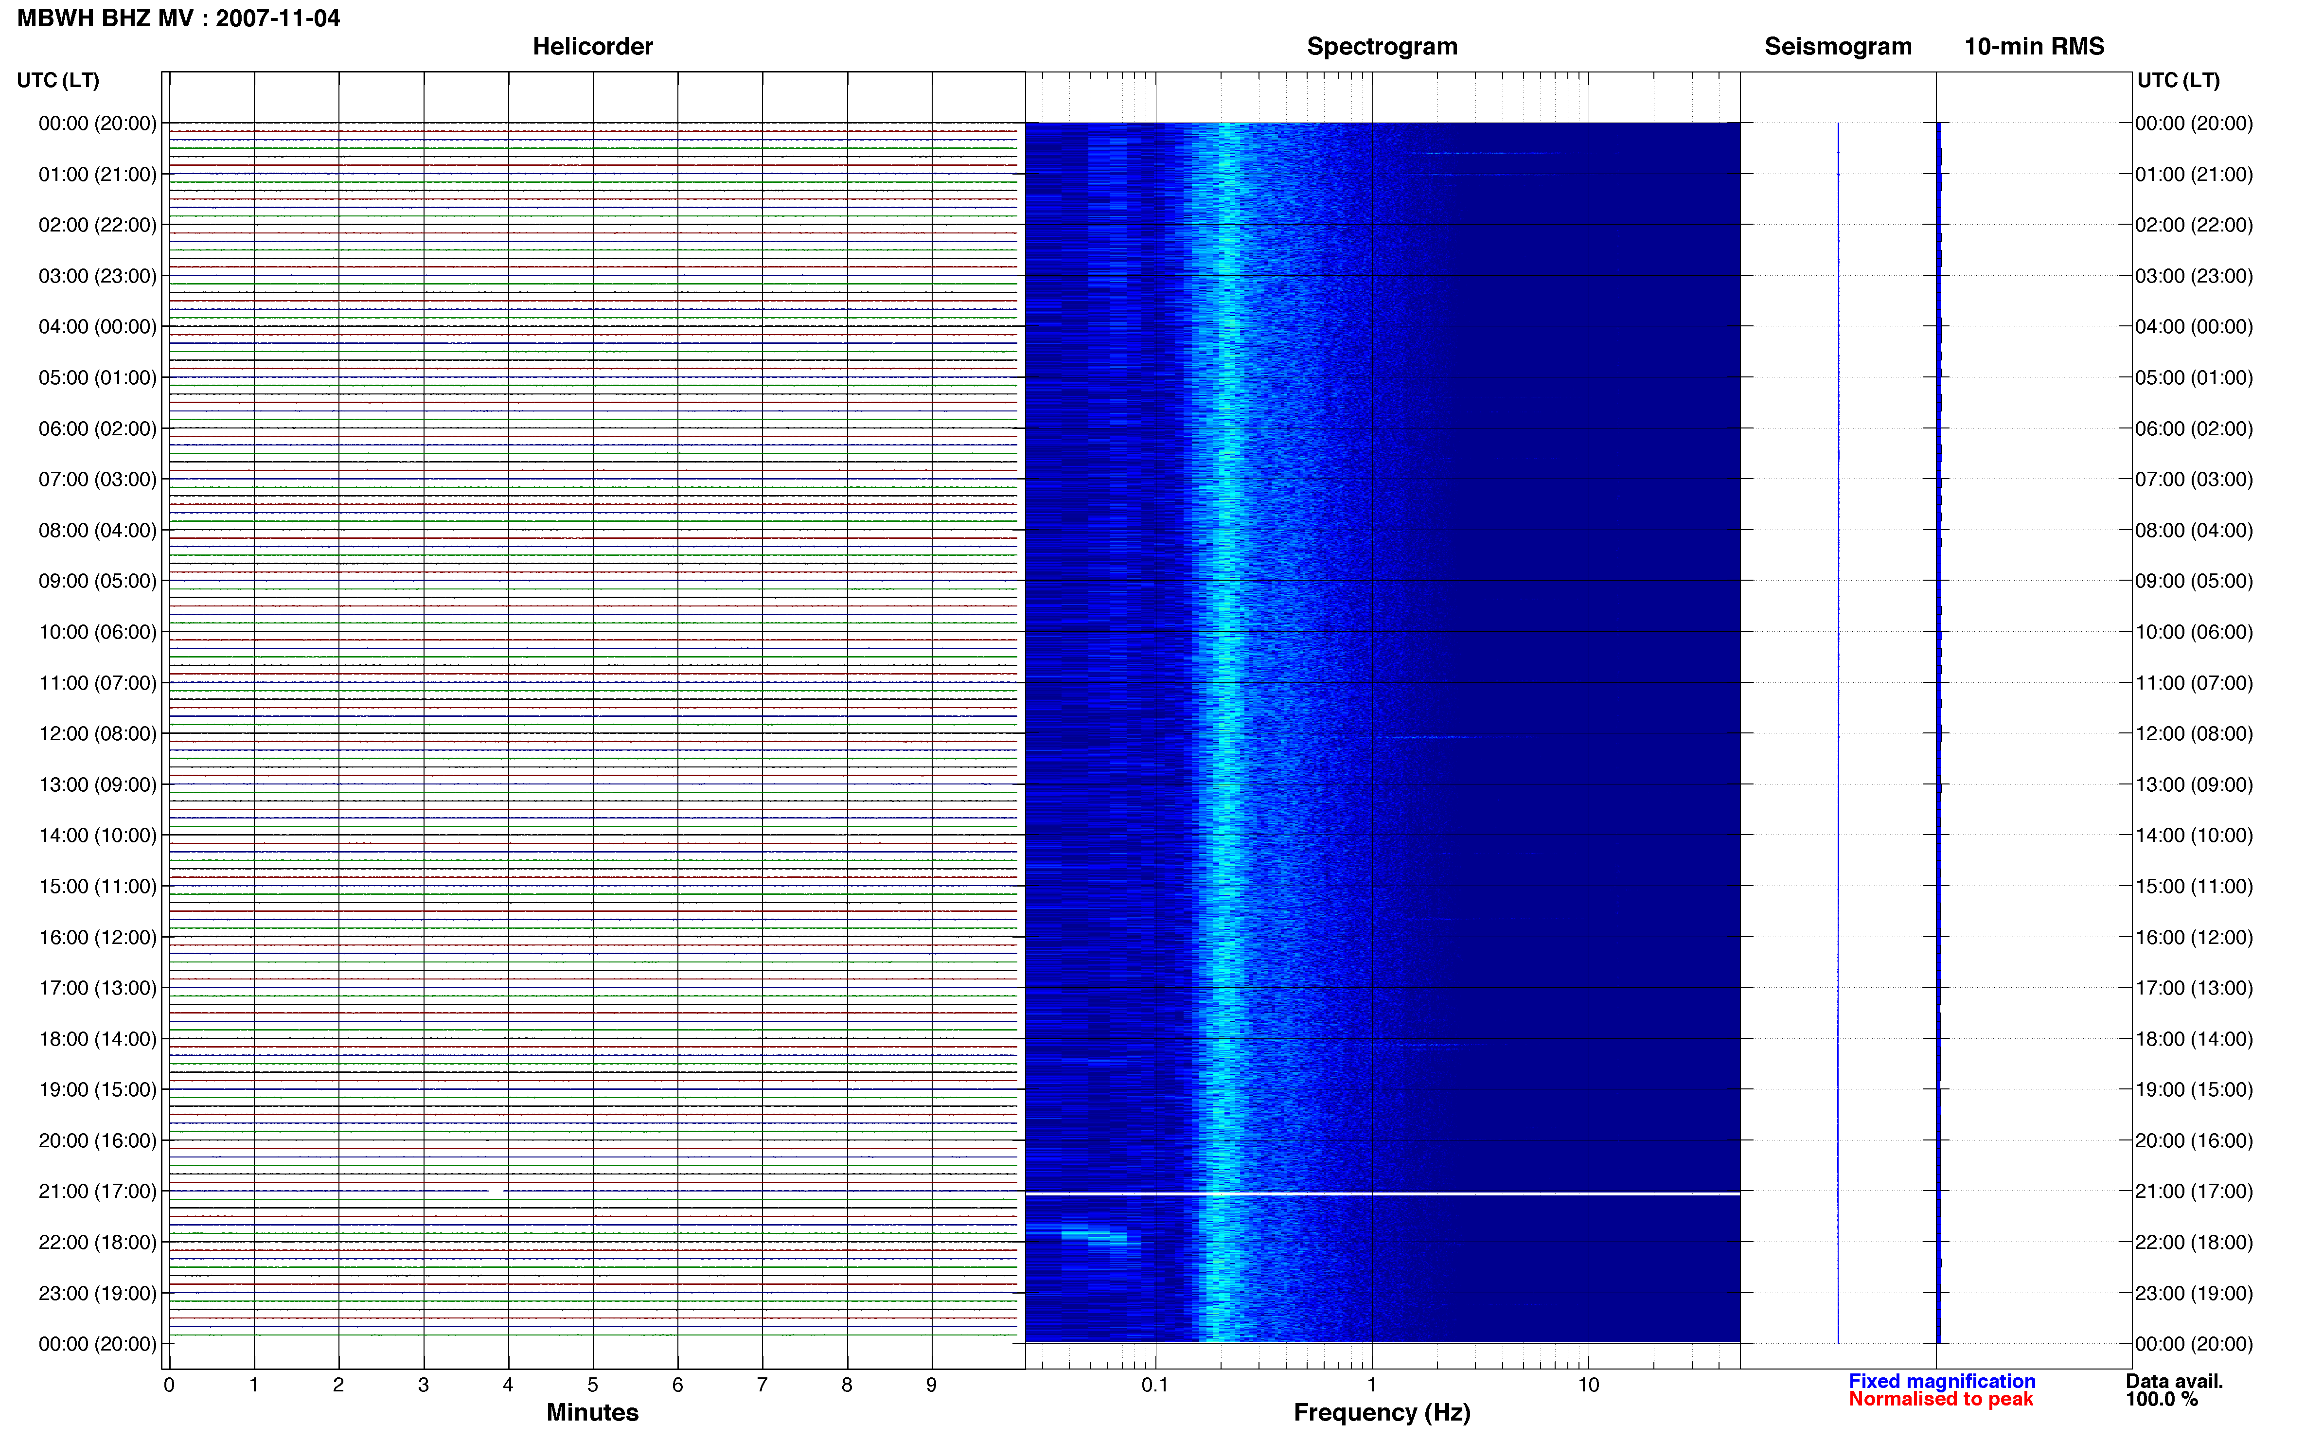Click the left UTC (LT) axis label
The image size is (2305, 1441).
(58, 80)
